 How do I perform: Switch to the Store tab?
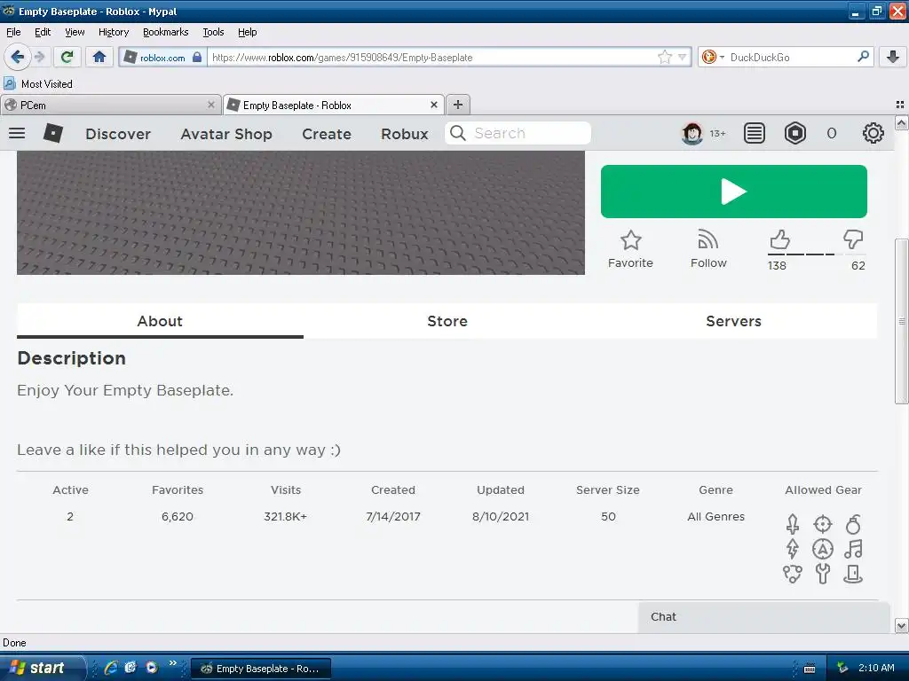coord(447,321)
